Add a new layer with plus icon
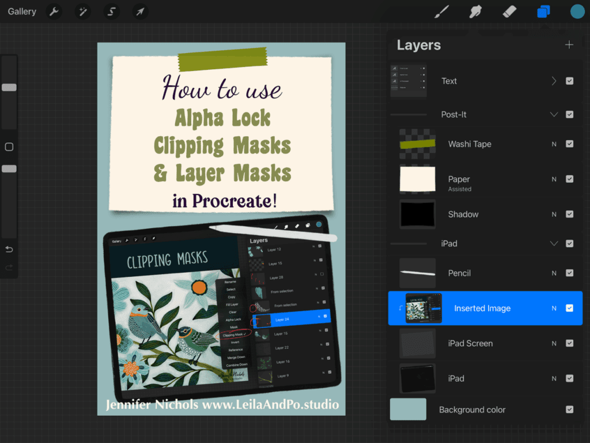Image resolution: width=590 pixels, height=443 pixels. (569, 45)
